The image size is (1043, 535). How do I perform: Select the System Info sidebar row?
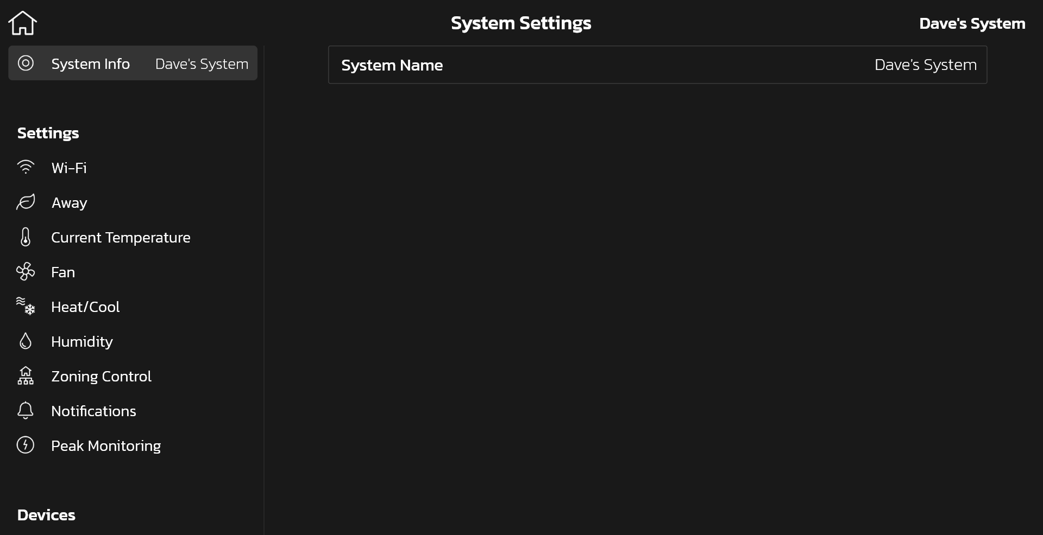133,63
